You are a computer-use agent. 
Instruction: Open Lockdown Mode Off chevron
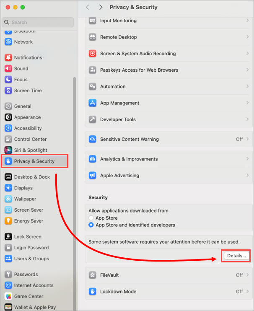(247, 291)
